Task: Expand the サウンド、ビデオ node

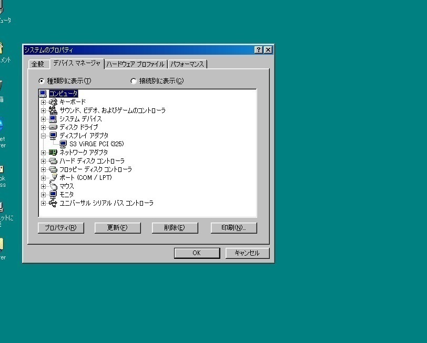Action: coord(43,110)
